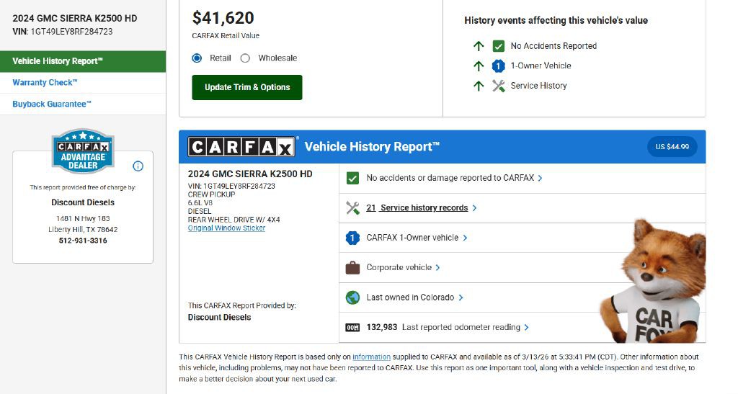Open the Vehicle History Report sidebar tab
Screen dimensions: 738x394
point(83,61)
